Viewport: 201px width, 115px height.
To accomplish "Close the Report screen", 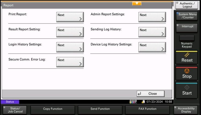I will (x=150, y=94).
